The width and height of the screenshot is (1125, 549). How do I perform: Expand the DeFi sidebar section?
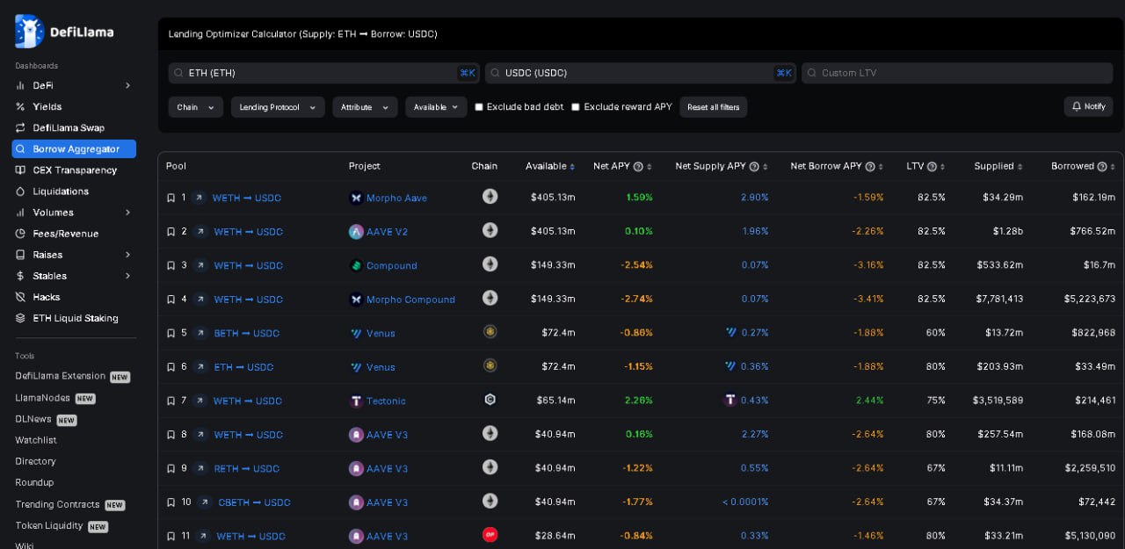(127, 85)
